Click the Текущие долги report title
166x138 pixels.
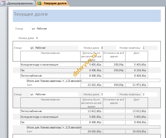click(31, 14)
